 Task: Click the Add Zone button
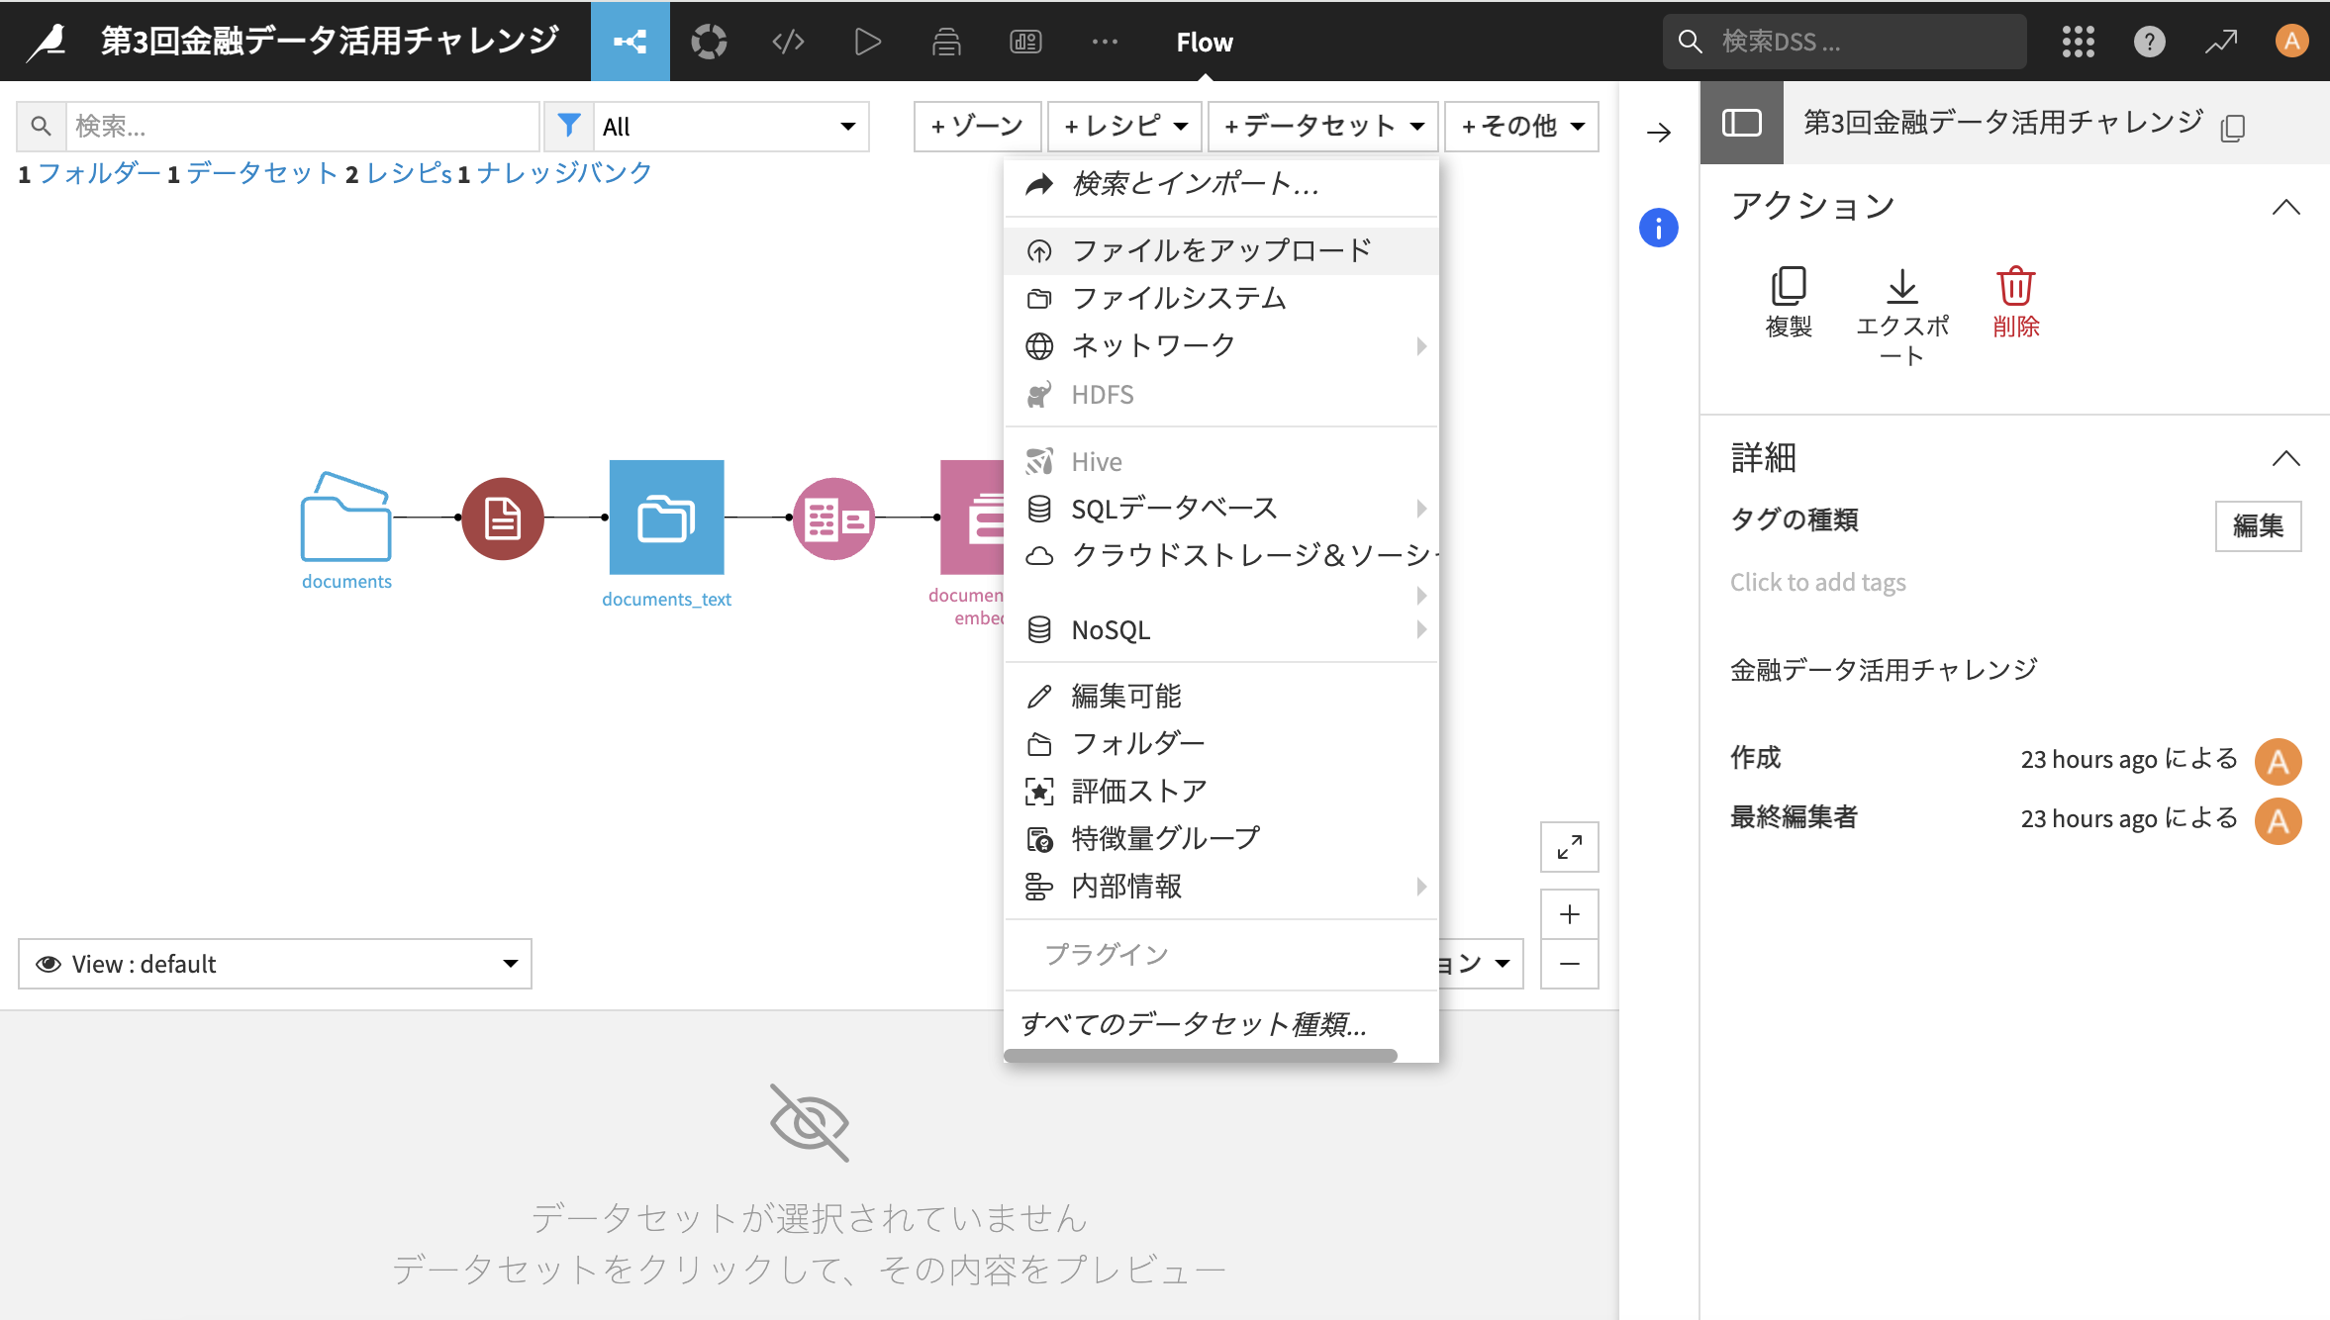click(977, 127)
